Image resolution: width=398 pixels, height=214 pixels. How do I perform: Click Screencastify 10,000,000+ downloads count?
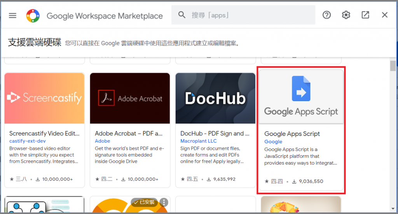point(54,179)
